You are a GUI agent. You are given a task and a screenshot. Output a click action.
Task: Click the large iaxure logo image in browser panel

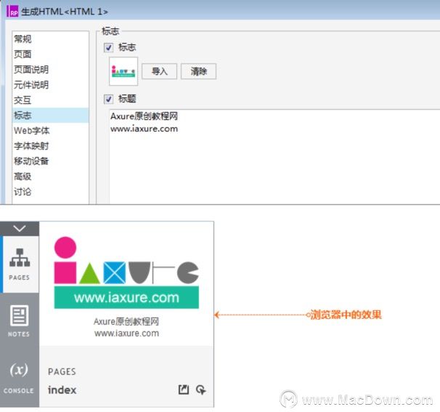(x=126, y=272)
